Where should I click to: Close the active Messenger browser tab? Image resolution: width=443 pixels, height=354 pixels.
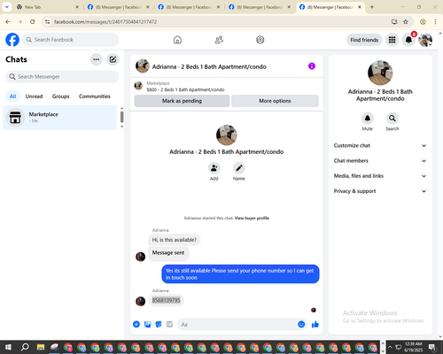click(360, 7)
